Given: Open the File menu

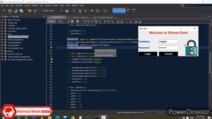Looking at the screenshot, I should (2, 5).
